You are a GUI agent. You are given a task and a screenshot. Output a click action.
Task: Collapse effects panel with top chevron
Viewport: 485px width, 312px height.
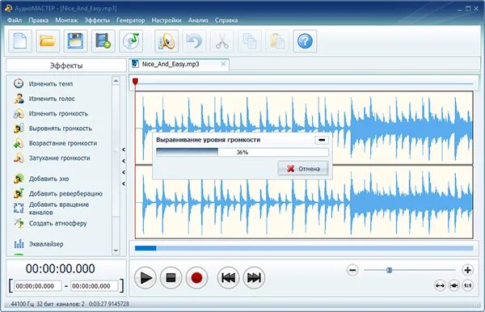click(x=124, y=150)
